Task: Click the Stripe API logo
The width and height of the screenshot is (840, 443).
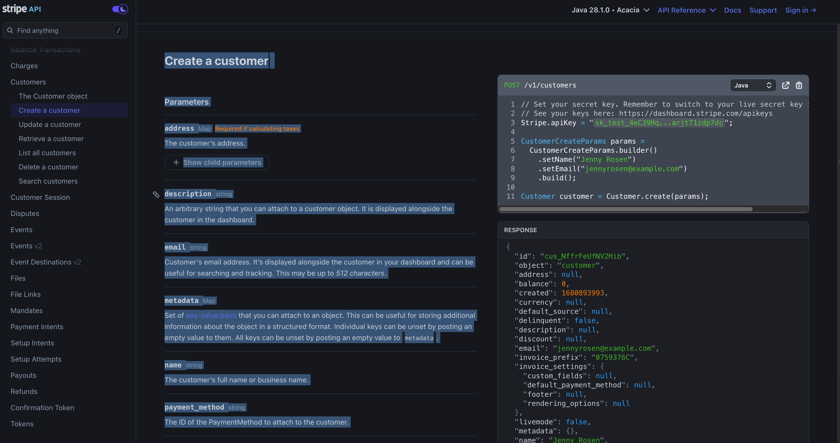Action: click(22, 9)
